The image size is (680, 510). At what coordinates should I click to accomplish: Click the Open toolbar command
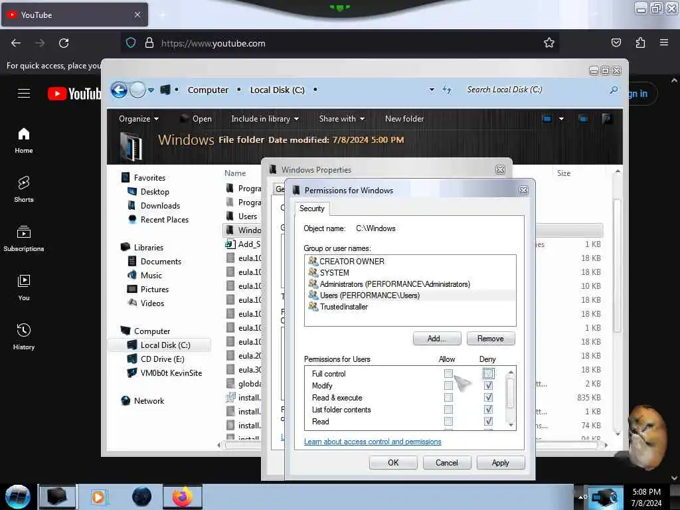196,118
